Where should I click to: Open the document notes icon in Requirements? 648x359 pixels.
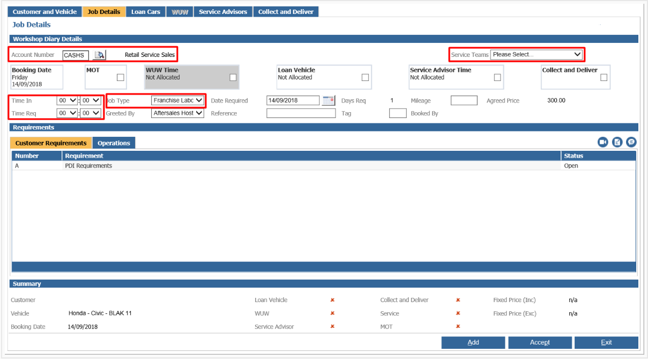point(617,142)
